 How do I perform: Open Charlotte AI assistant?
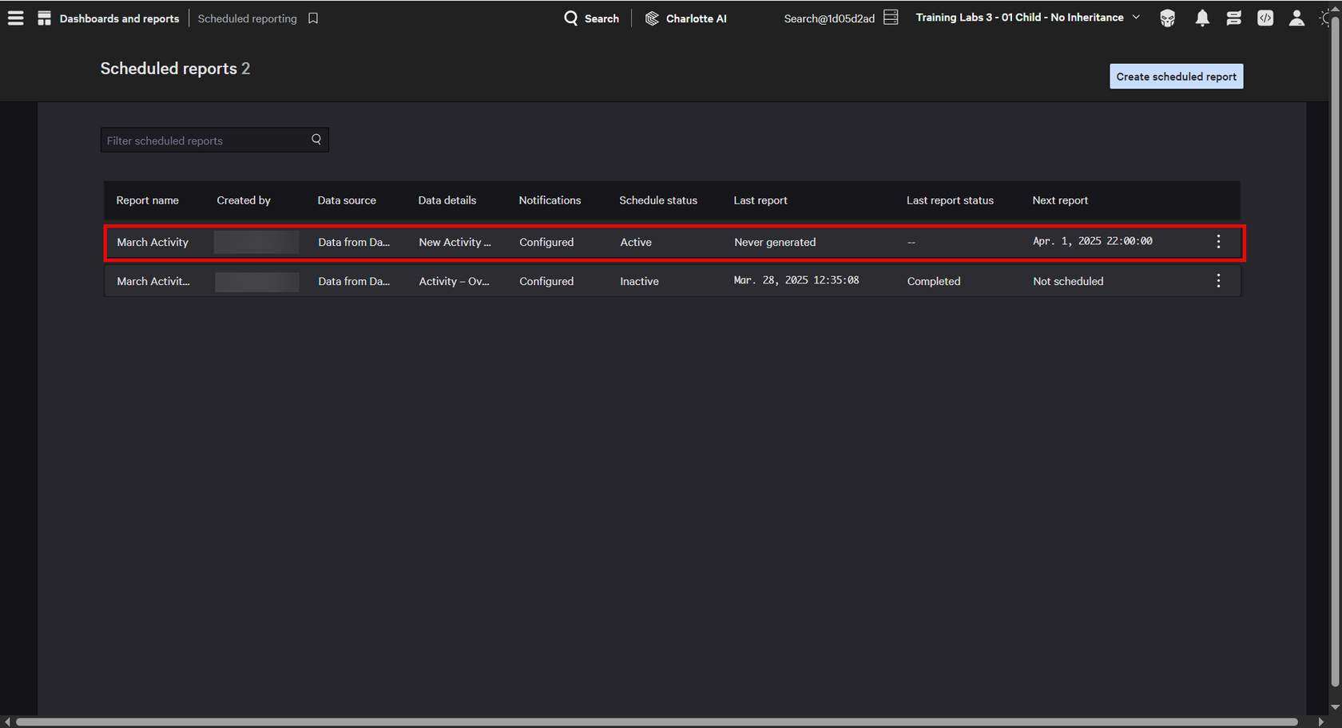pos(685,18)
